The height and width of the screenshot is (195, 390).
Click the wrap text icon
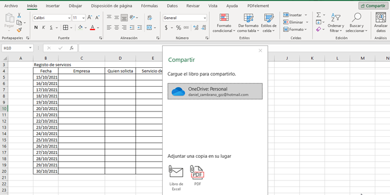click(150, 17)
